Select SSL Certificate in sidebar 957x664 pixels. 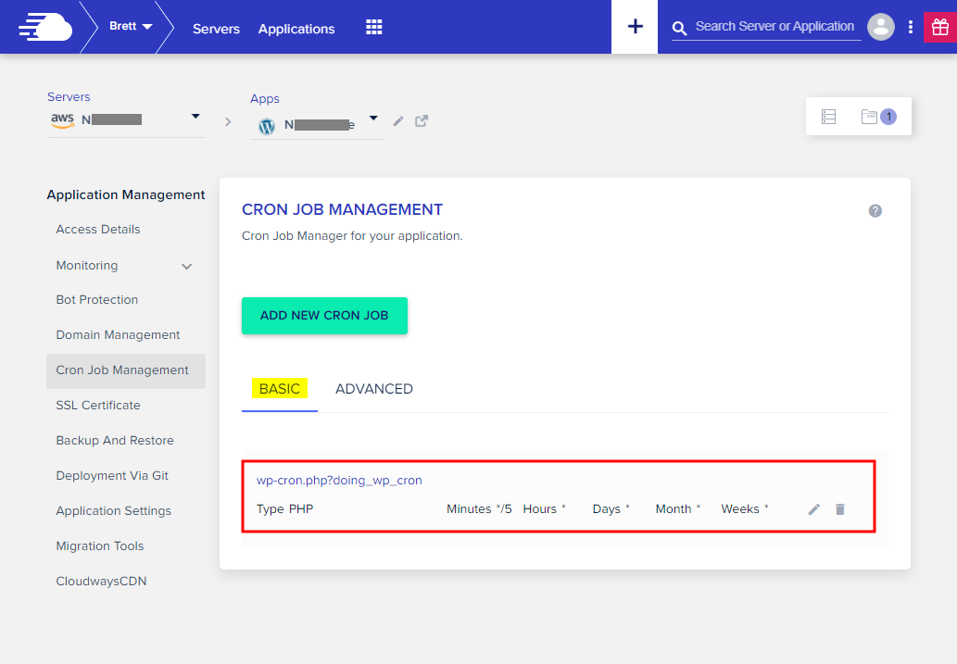98,406
